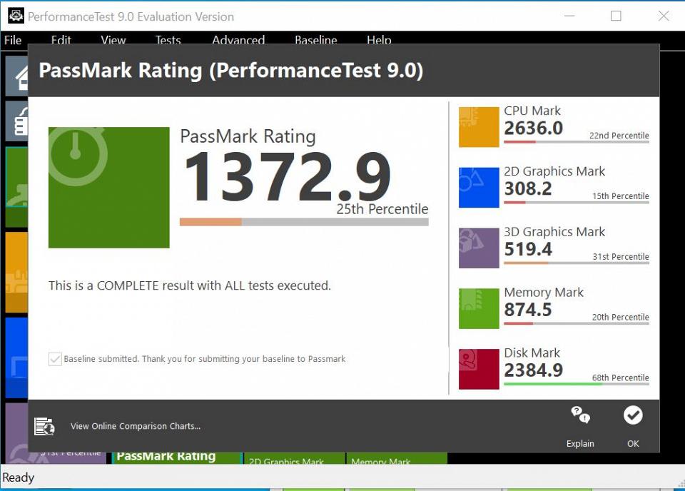685x491 pixels.
Task: Click the purple 3D Graphics Mark icon
Action: point(479,248)
